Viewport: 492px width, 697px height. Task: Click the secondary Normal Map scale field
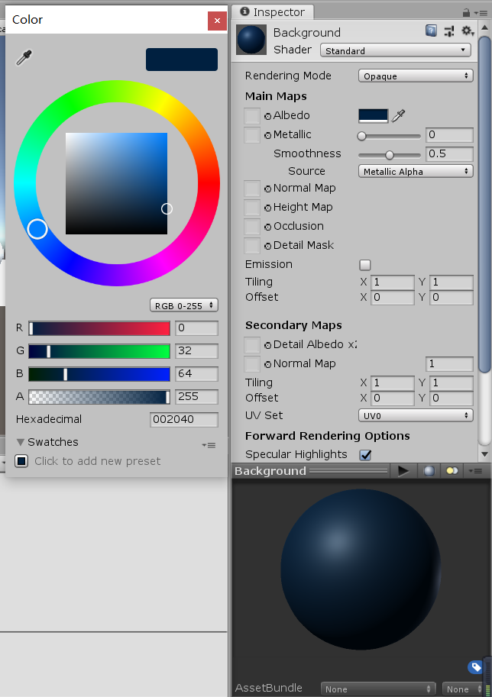click(449, 364)
